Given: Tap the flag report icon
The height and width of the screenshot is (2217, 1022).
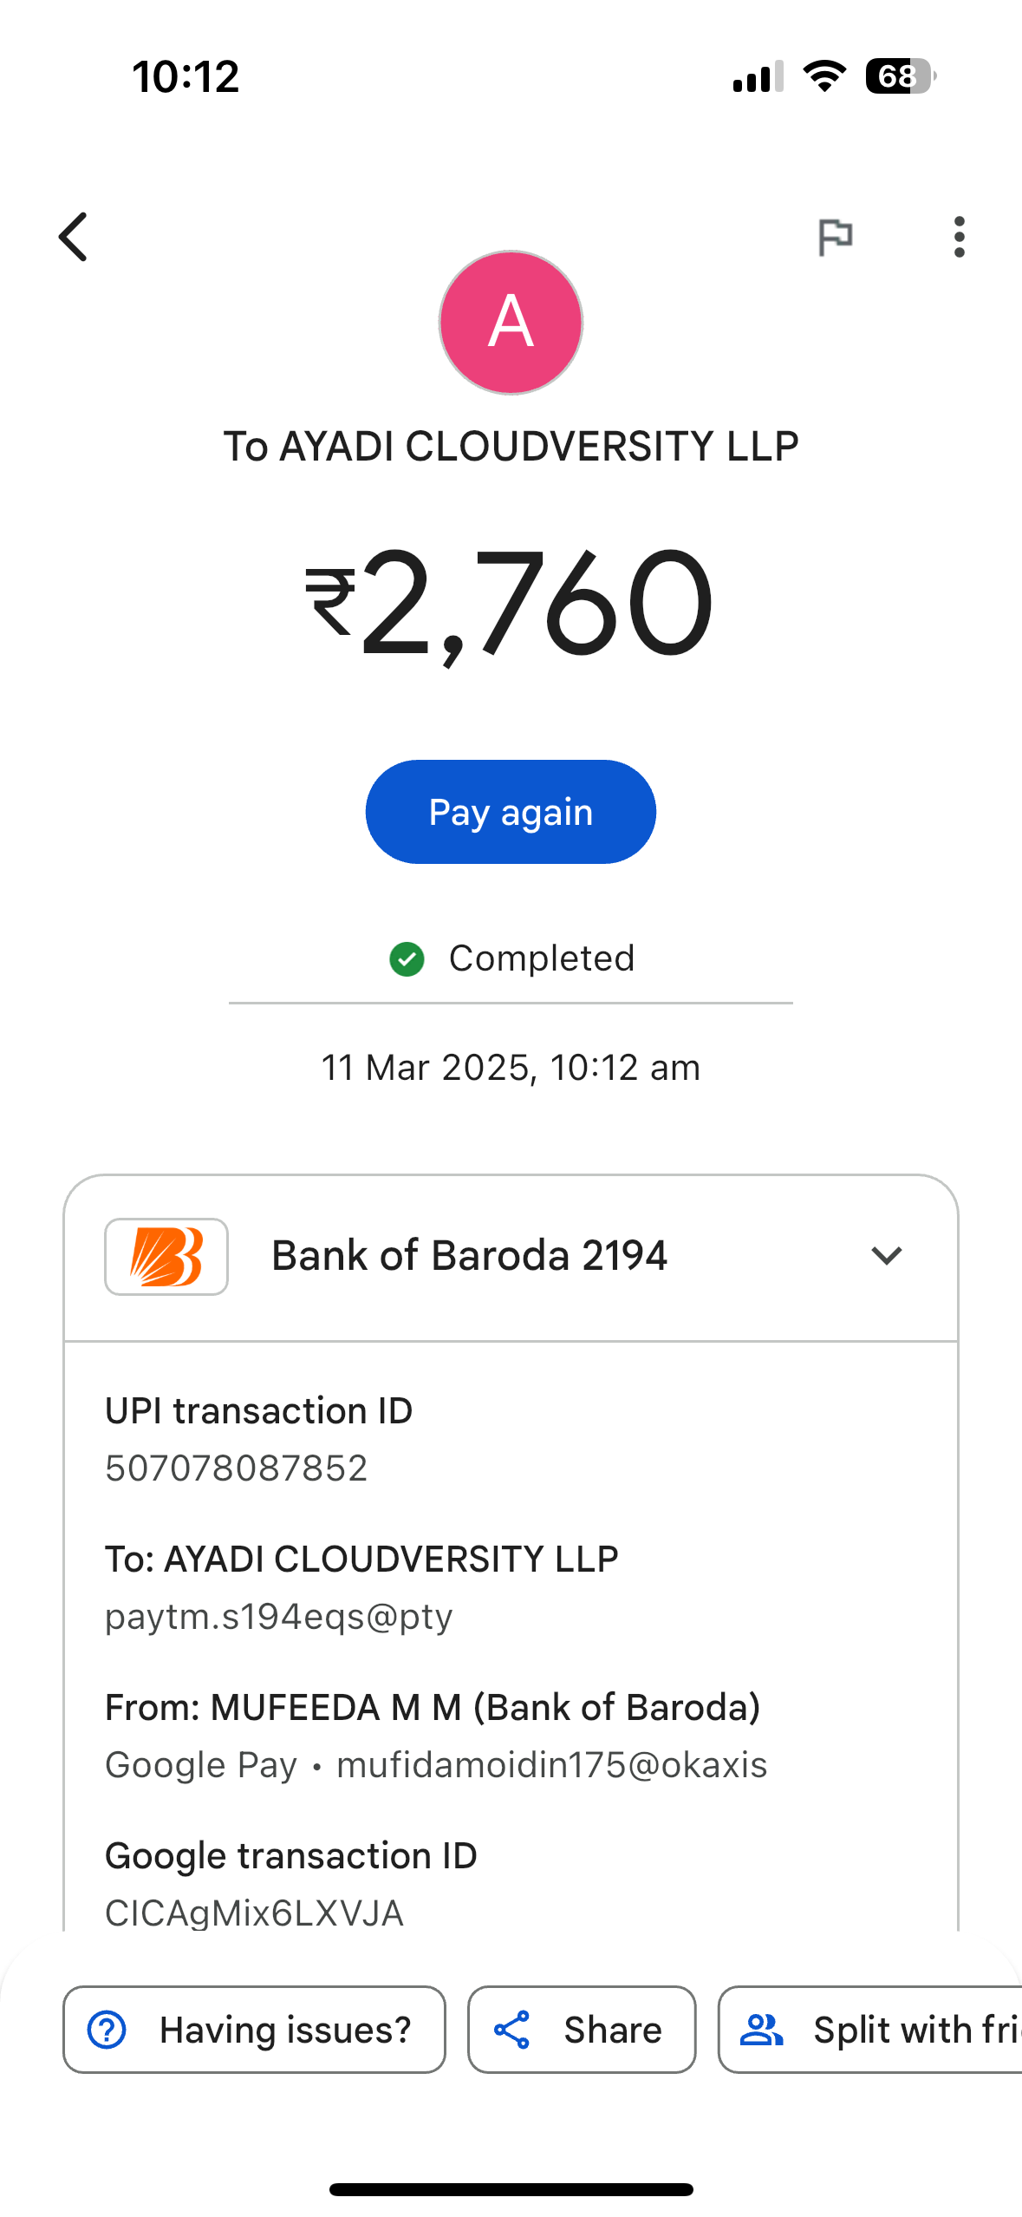Looking at the screenshot, I should [x=836, y=237].
